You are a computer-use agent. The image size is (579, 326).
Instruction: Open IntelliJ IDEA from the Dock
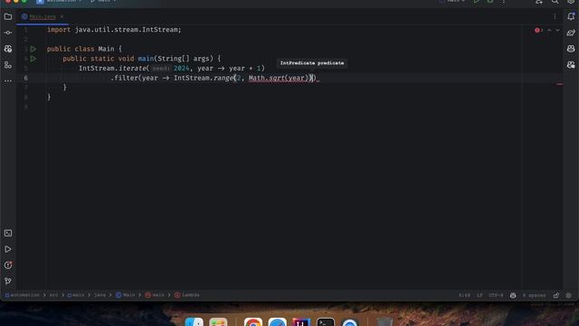301,322
